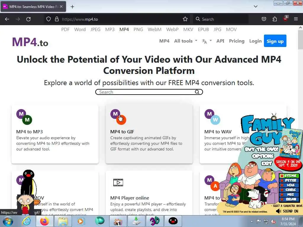Click the MP4 to WAV card icon

point(212,116)
